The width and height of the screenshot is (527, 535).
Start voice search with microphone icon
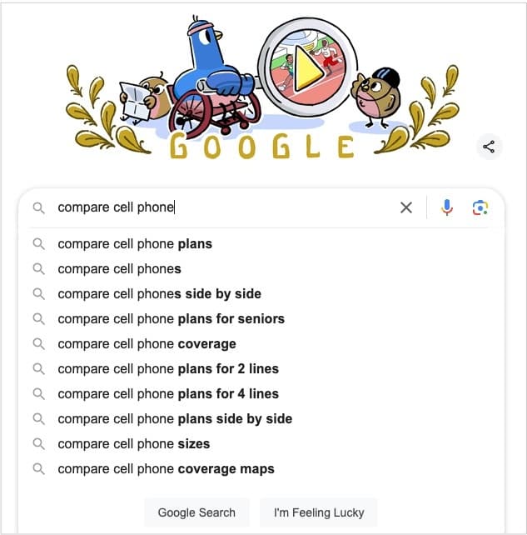coord(447,207)
